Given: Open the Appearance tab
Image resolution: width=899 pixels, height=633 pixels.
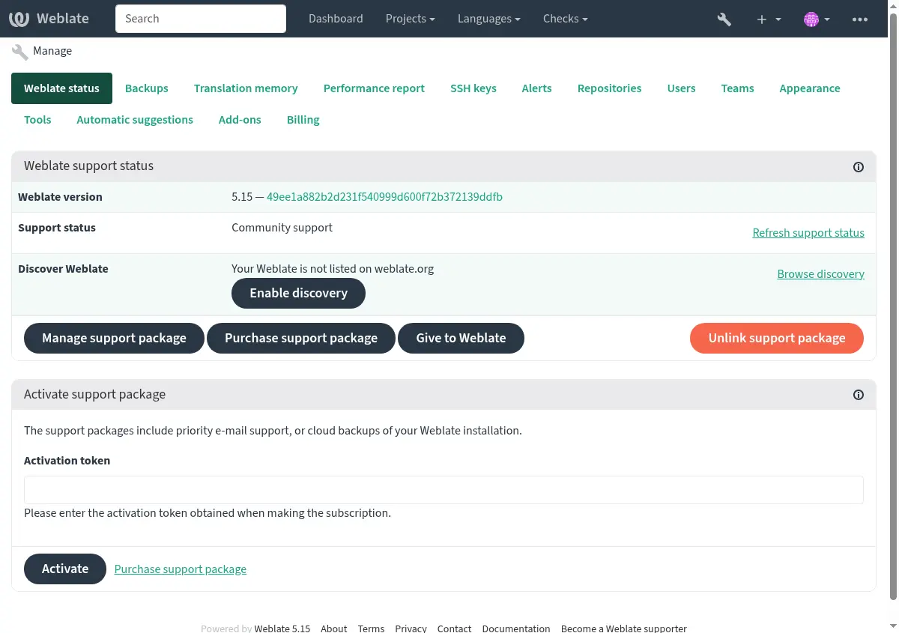Looking at the screenshot, I should coord(810,88).
